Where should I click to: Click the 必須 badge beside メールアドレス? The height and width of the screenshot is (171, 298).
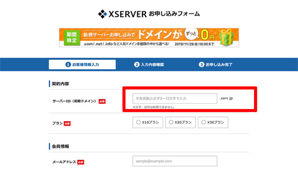point(81,162)
